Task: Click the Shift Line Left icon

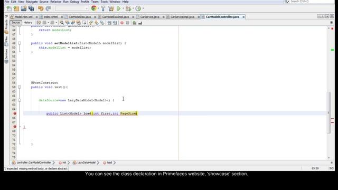Action: coord(109,23)
